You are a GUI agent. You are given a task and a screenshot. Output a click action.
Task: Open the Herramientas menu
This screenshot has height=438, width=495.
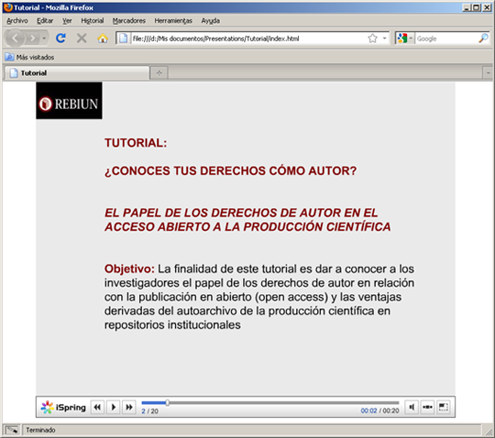tap(173, 21)
